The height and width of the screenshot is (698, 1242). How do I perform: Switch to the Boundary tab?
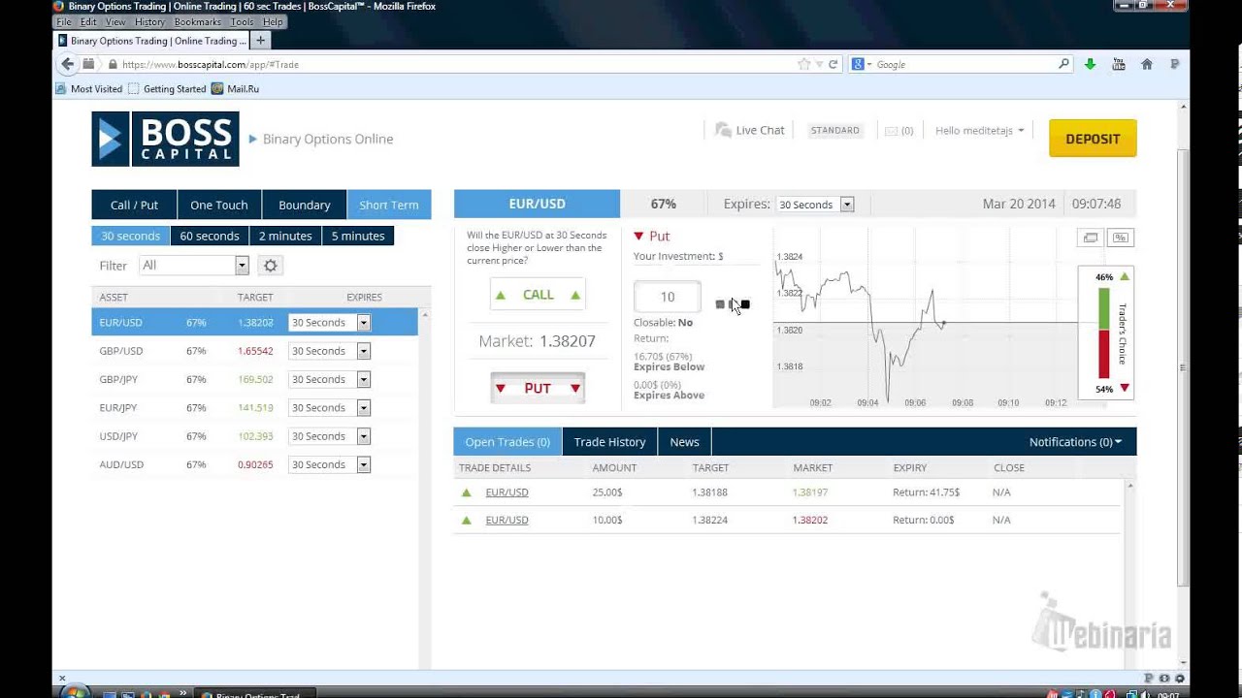(305, 205)
